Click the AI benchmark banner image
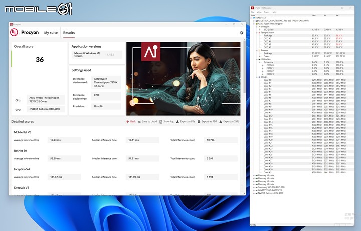361x231 pixels. point(184,78)
